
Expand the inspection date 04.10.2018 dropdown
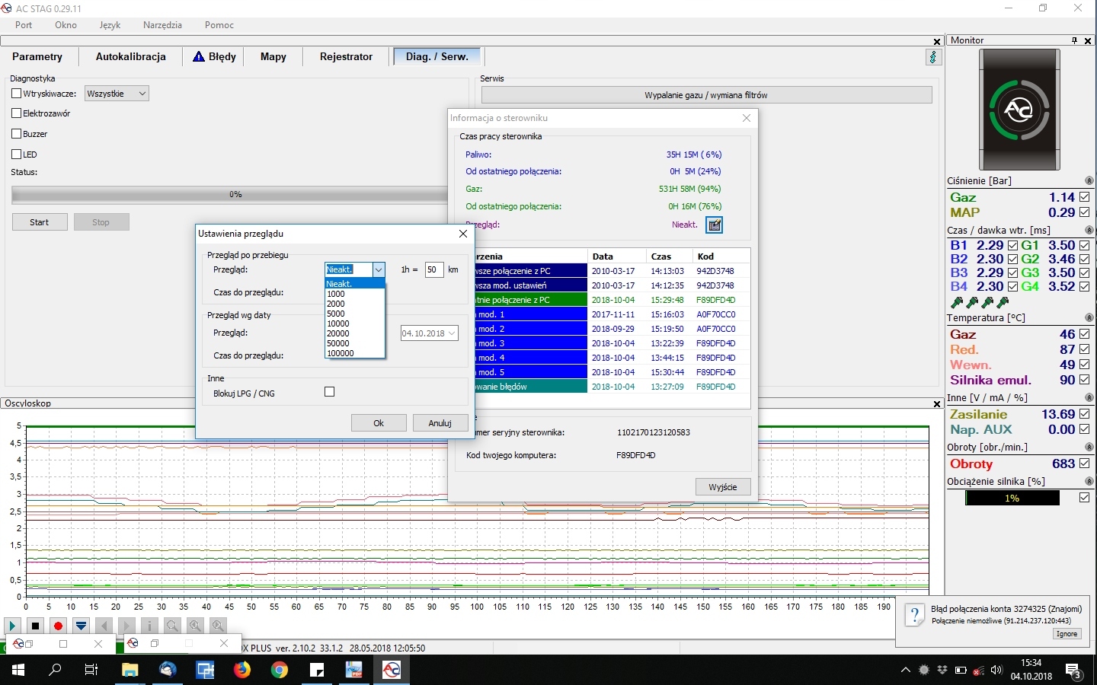click(452, 333)
